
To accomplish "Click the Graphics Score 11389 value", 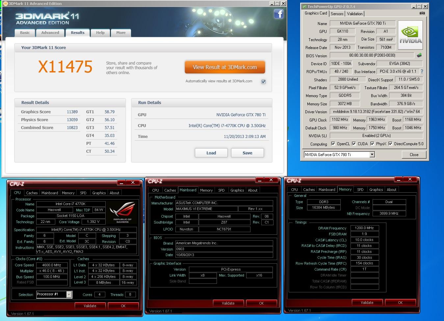I will [72, 112].
